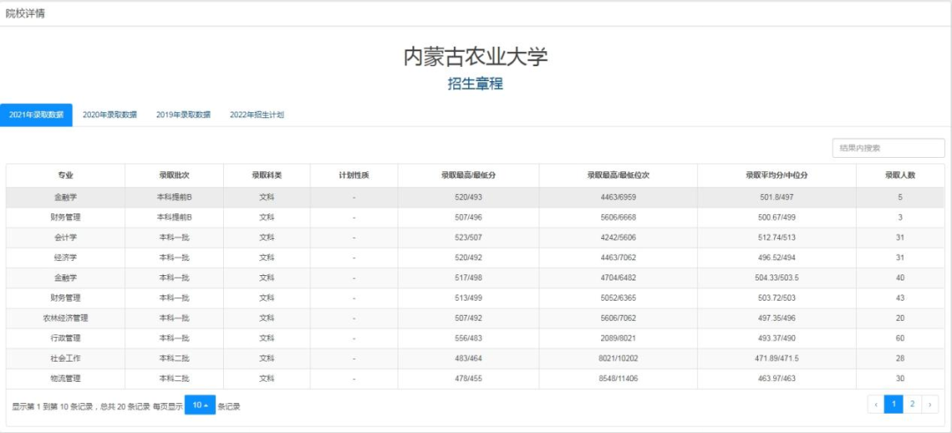Click the 录取平均分/中位分 column header
This screenshot has height=433, width=952.
[x=777, y=175]
